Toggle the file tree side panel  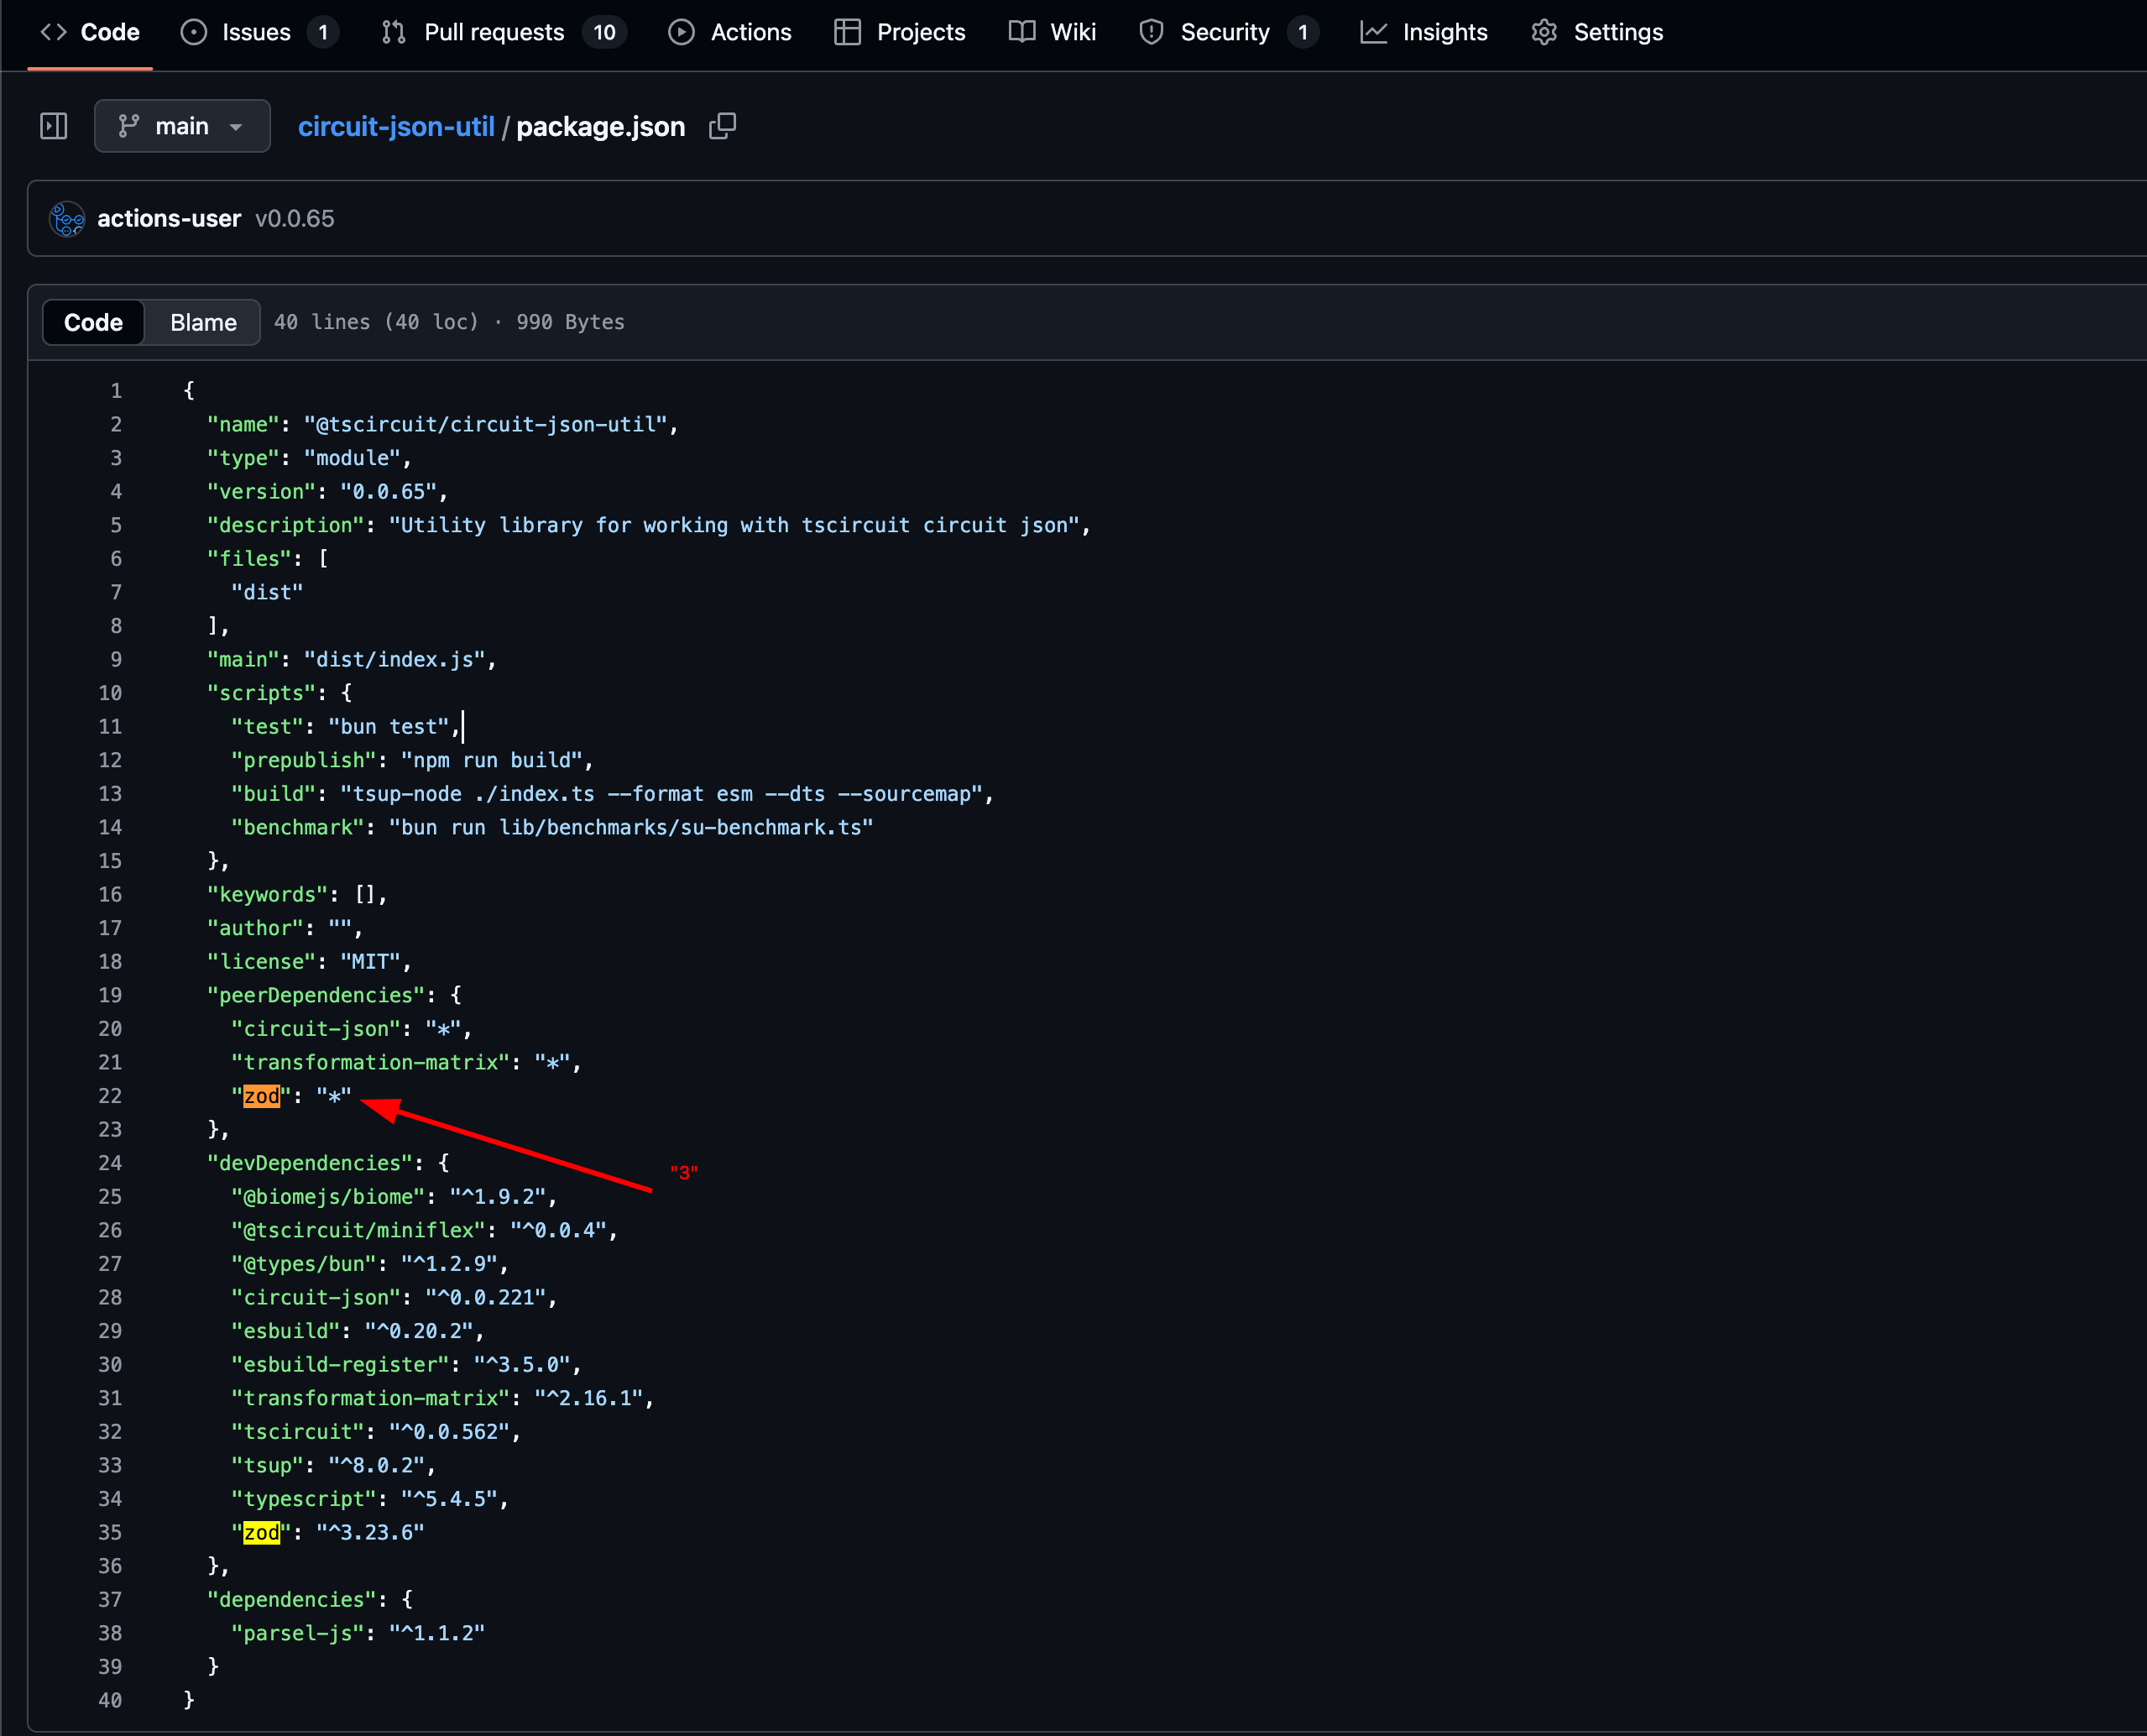(x=54, y=126)
